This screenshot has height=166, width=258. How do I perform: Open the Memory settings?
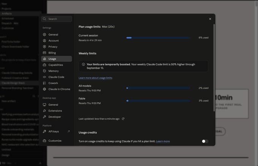coord(57,71)
